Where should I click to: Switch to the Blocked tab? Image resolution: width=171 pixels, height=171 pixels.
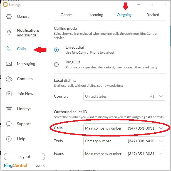click(153, 15)
